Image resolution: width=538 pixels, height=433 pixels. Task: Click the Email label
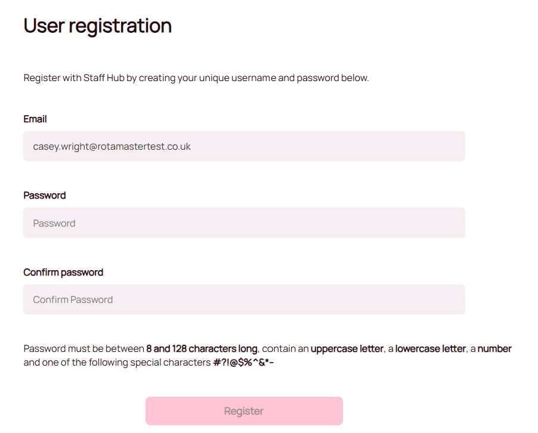pos(35,119)
